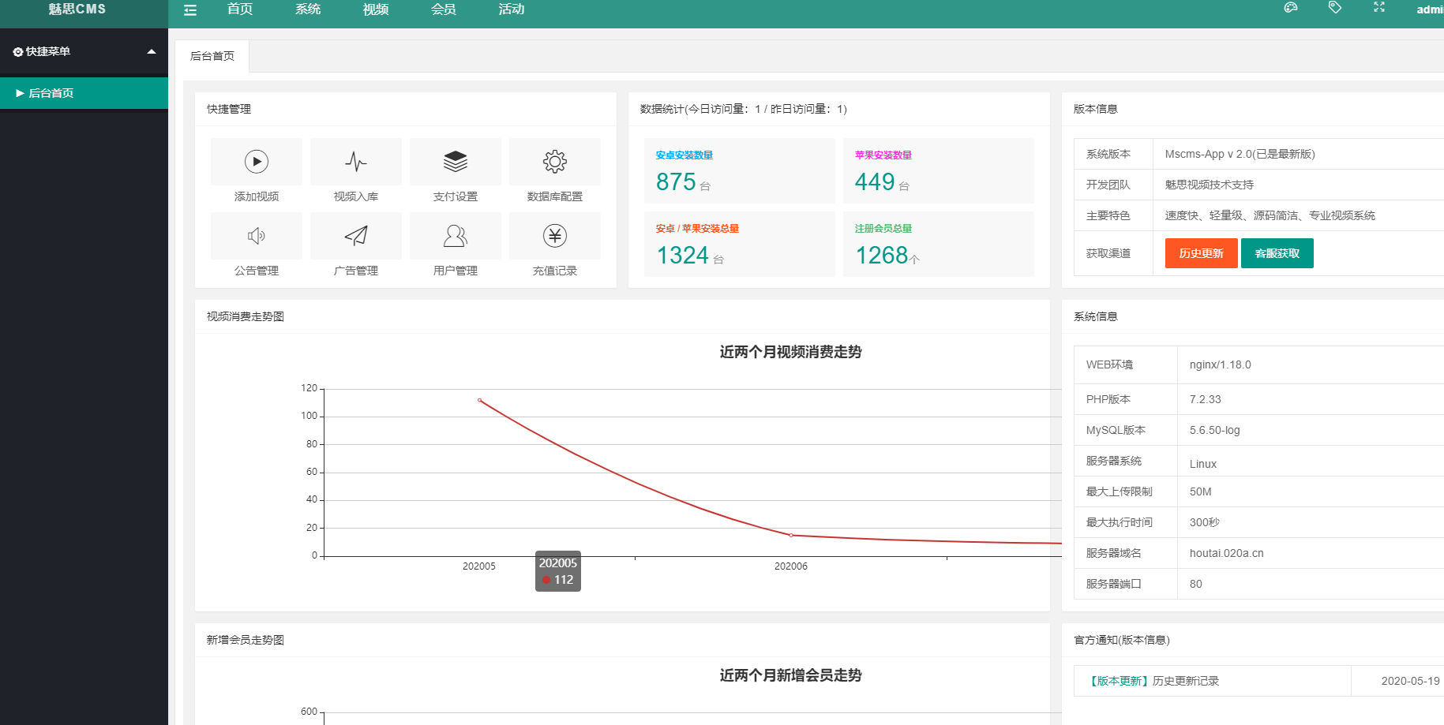Open 用户管理 person icon
Screen dimensions: 1444x725
[456, 236]
